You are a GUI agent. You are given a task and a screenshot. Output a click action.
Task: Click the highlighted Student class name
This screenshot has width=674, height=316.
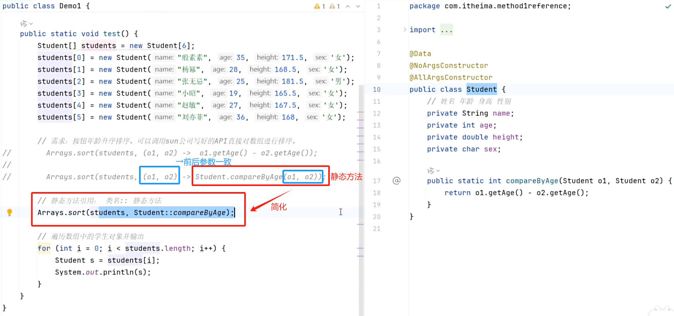point(482,89)
